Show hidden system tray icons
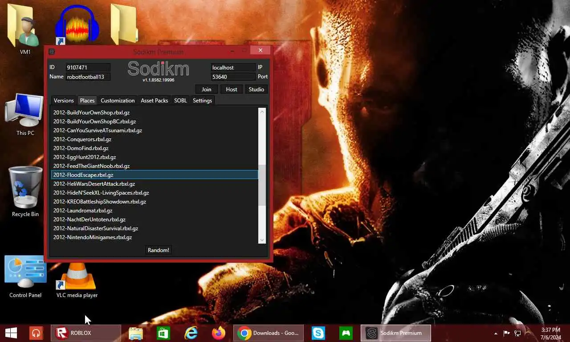Screen dimensions: 570x342 496,333
